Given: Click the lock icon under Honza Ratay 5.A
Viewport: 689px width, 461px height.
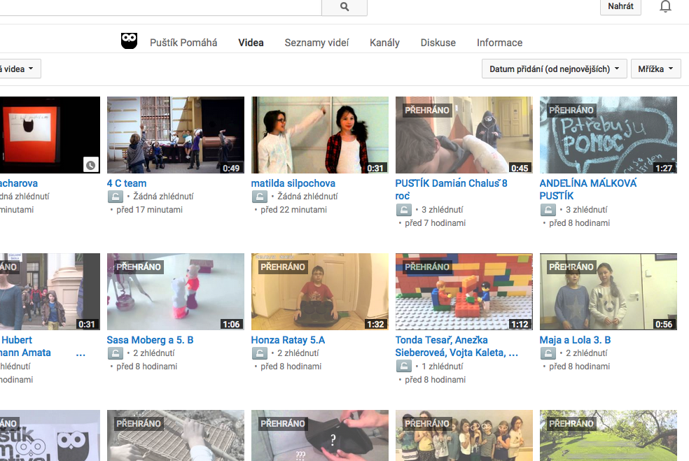Looking at the screenshot, I should 259,353.
